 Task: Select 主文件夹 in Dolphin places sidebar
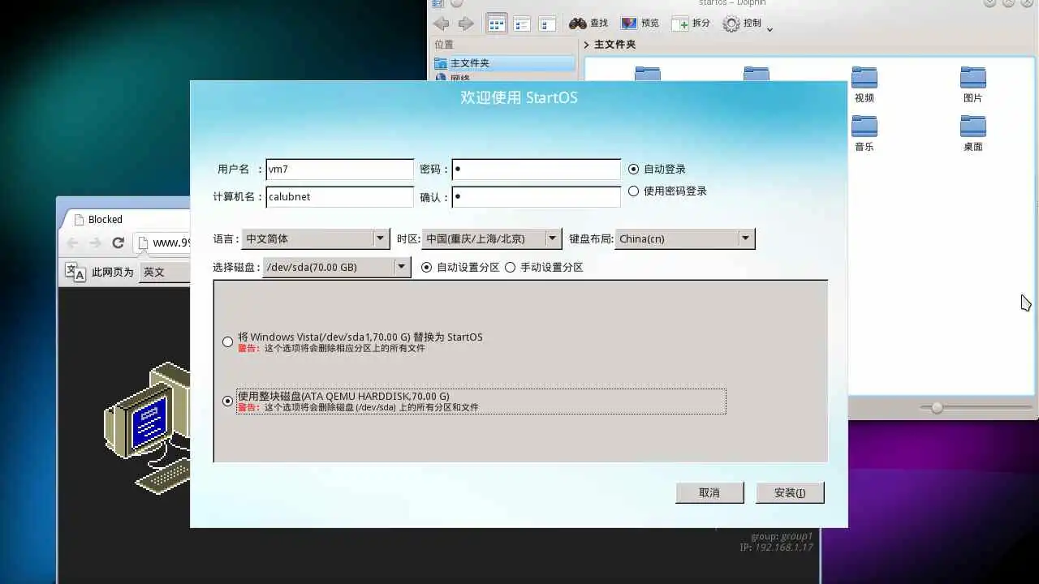click(x=504, y=63)
